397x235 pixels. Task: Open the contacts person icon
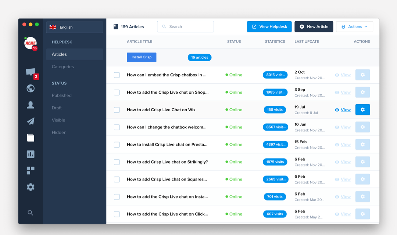pyautogui.click(x=31, y=105)
